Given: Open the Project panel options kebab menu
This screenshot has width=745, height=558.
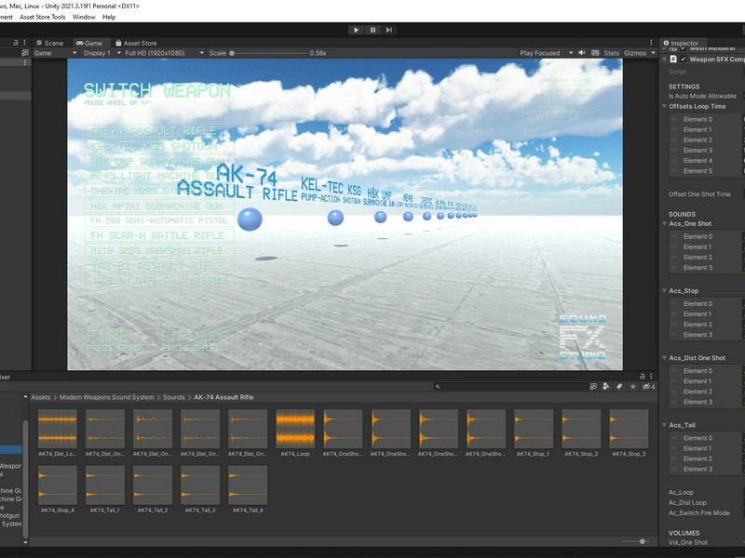Looking at the screenshot, I should (x=651, y=377).
